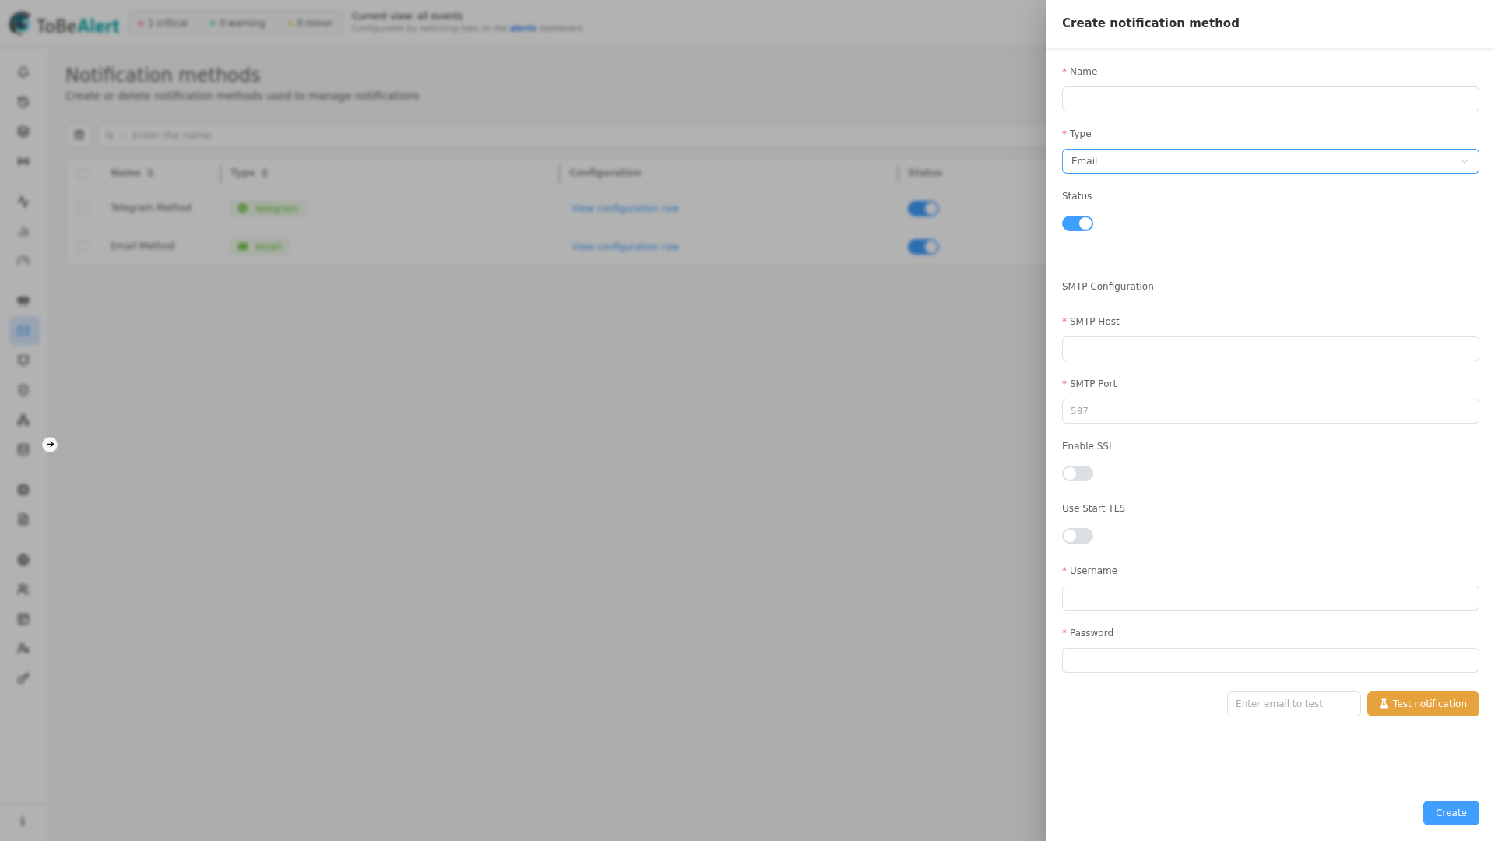Turn on Use Start TLS switch
Screen dimensions: 1495x841
click(x=1078, y=536)
